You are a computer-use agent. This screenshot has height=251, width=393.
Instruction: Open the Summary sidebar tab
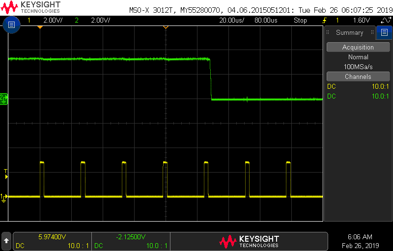[x=349, y=32]
